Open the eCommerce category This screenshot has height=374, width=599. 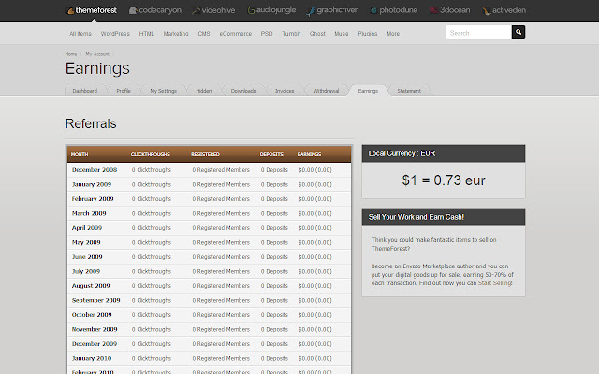235,34
